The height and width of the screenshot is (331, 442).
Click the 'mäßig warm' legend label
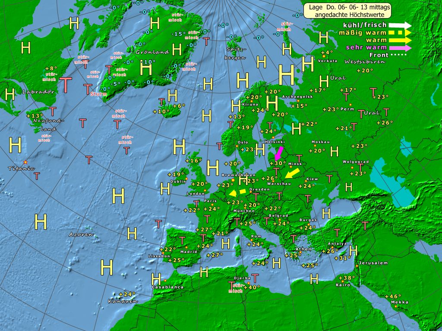click(x=363, y=33)
